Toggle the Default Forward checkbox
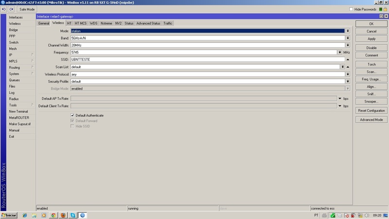Screen dimensions: 389x219 click(x=72, y=121)
